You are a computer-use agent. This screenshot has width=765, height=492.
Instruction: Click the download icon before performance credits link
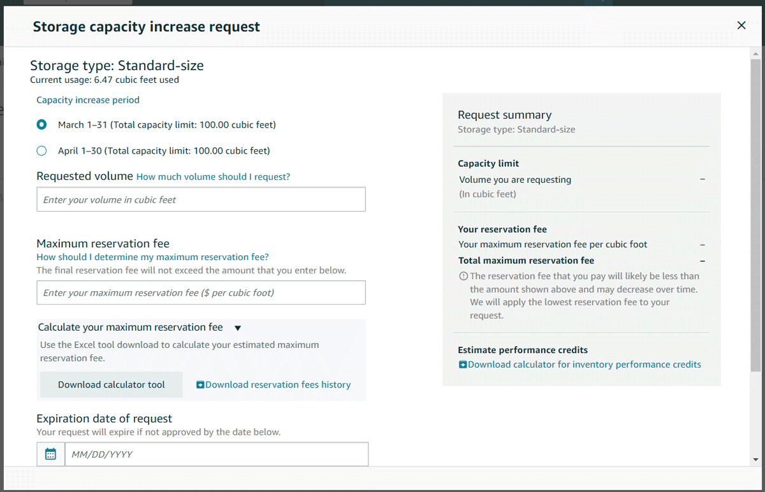click(462, 364)
